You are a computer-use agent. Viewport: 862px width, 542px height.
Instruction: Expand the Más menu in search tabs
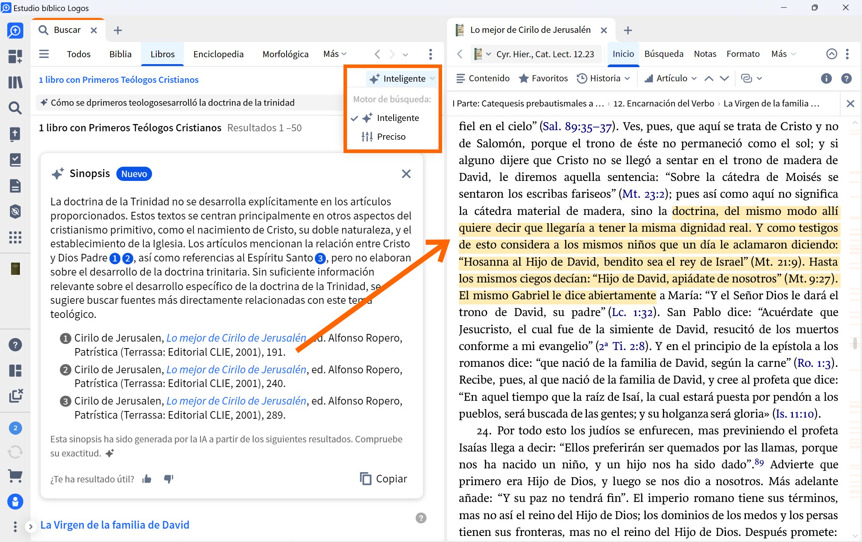pos(334,54)
